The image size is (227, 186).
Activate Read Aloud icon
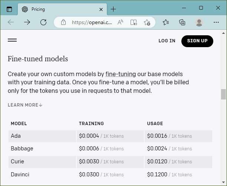tap(120, 22)
